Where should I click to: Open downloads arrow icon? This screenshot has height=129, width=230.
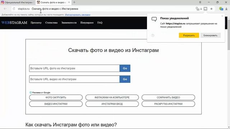pos(226,9)
